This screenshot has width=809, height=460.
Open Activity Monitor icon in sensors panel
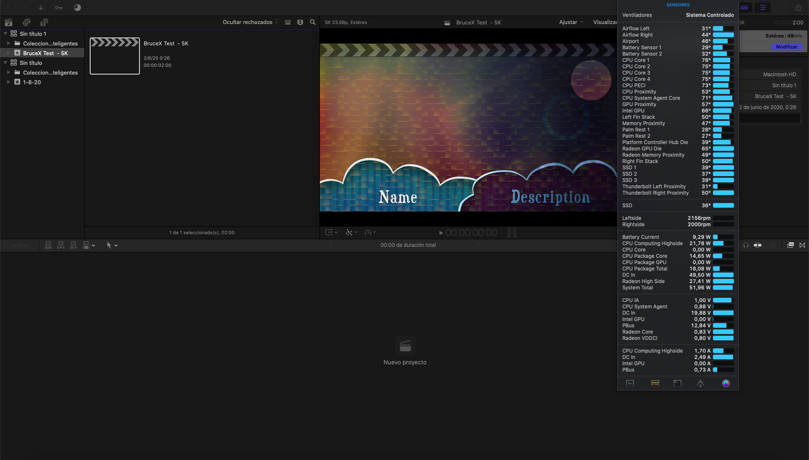pos(630,383)
